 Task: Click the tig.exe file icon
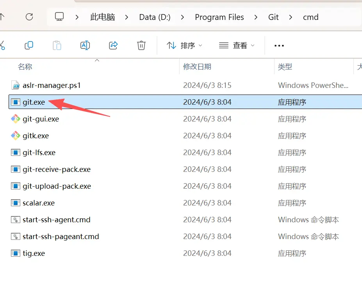(x=16, y=254)
